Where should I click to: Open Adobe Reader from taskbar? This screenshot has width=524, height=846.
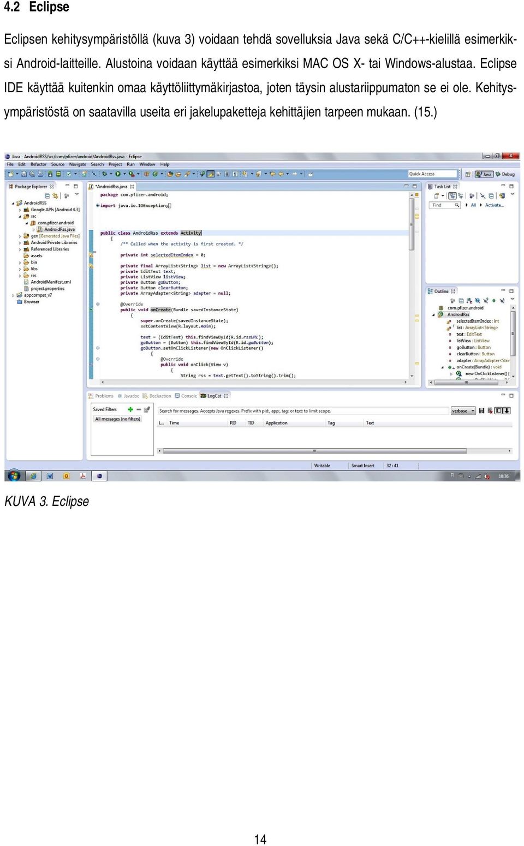click(82, 476)
